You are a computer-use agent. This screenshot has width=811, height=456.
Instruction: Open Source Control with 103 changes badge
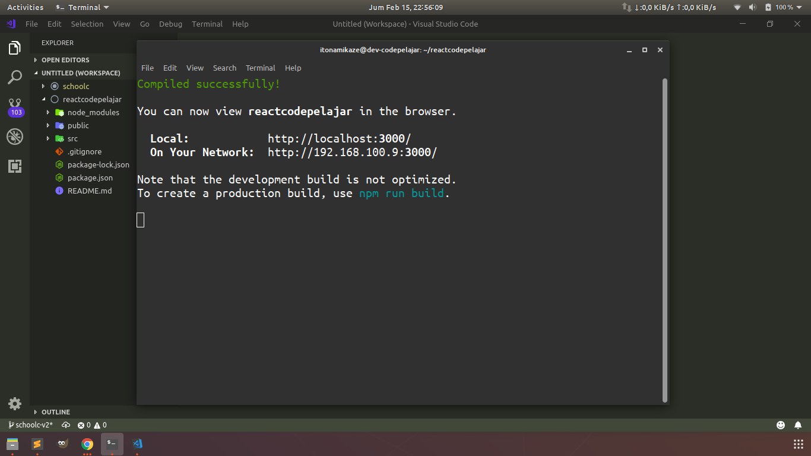pyautogui.click(x=15, y=107)
